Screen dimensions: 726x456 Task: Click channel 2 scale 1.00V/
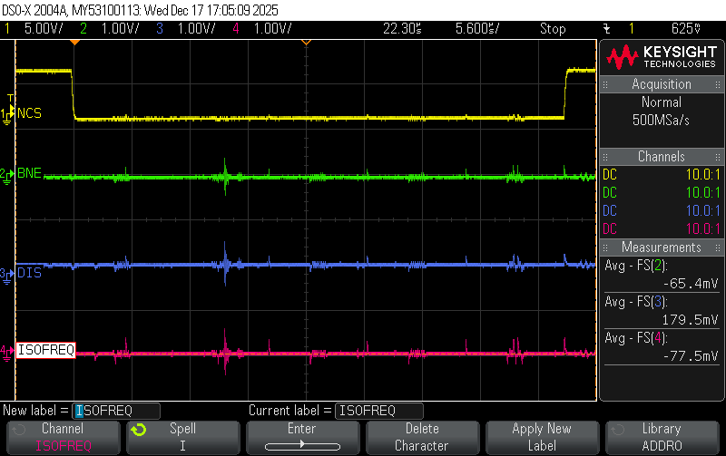tap(121, 29)
